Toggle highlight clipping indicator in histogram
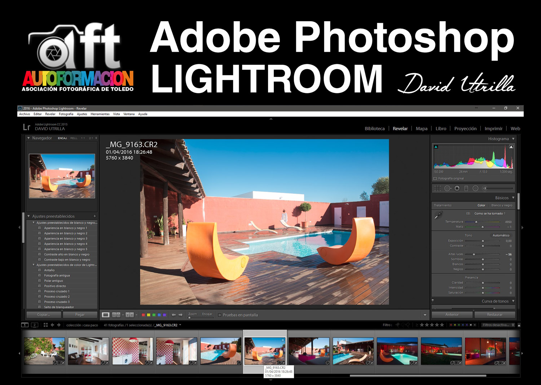This screenshot has width=541, height=385. tap(511, 147)
